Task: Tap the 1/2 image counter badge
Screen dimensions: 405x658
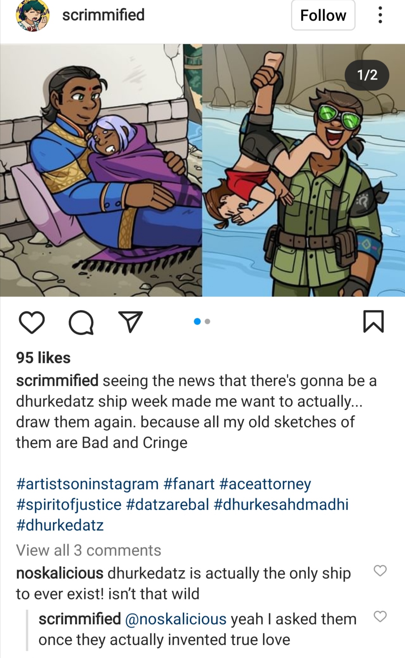Action: pyautogui.click(x=367, y=75)
